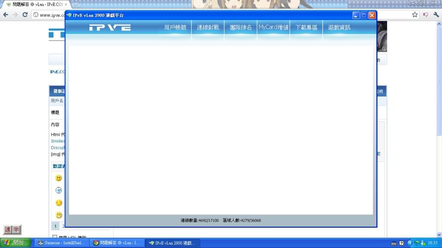Viewport: 442px width, 248px height.
Task: Tick the checkbox below the smiley panel
Action: click(55, 237)
